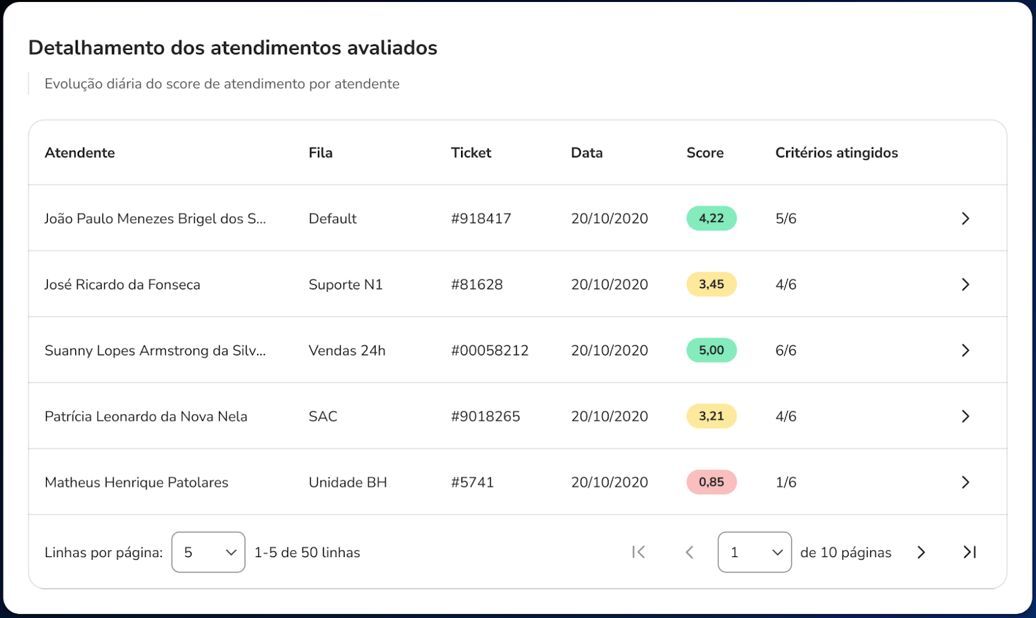This screenshot has height=618, width=1036.
Task: Select the green 4,22 score badge
Action: pyautogui.click(x=711, y=219)
